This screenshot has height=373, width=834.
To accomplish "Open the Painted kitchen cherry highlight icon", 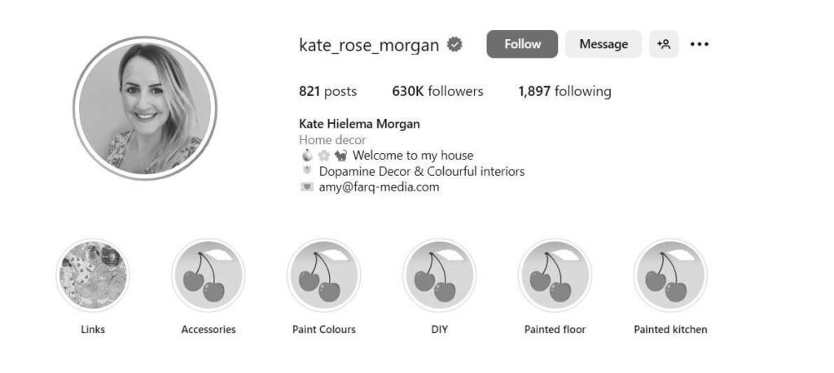I will [670, 275].
